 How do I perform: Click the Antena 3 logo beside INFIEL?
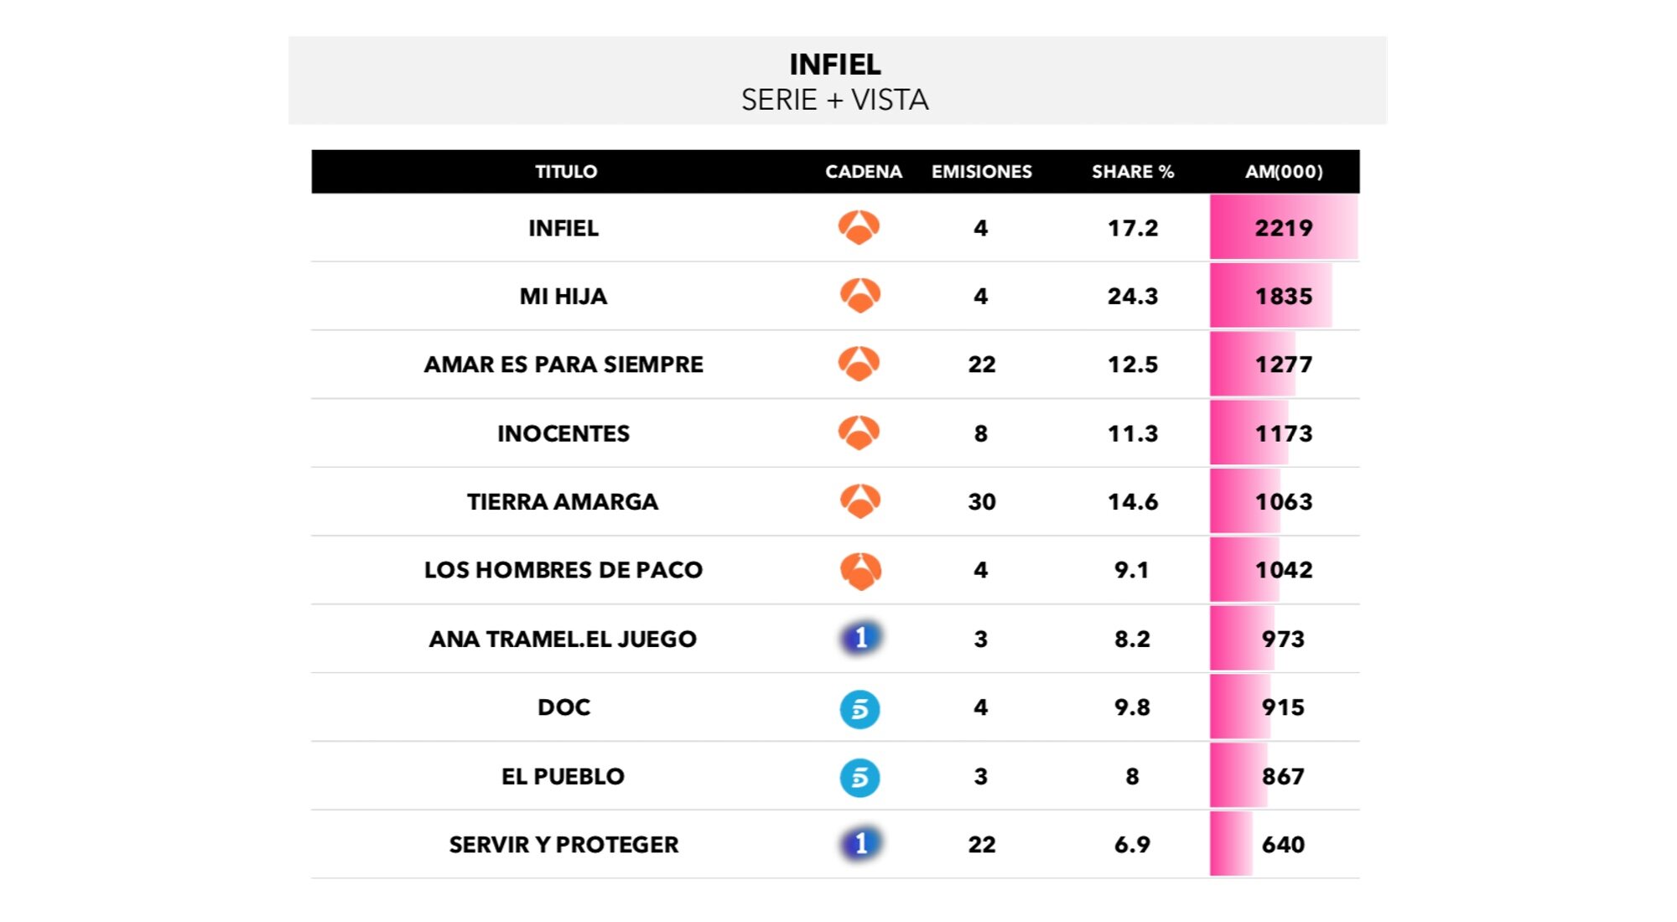click(x=859, y=227)
